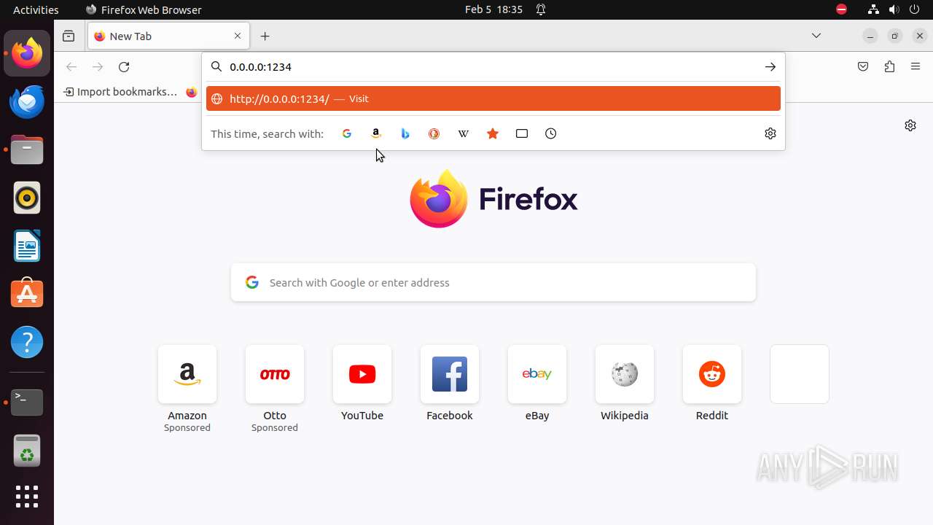
Task: Visit http://0.0.0.0:1234/ suggestion
Action: [493, 98]
